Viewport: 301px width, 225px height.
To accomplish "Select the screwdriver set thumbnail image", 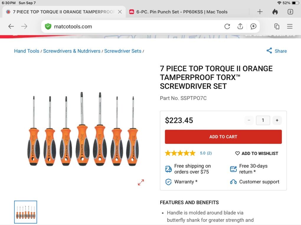I will pos(26,212).
